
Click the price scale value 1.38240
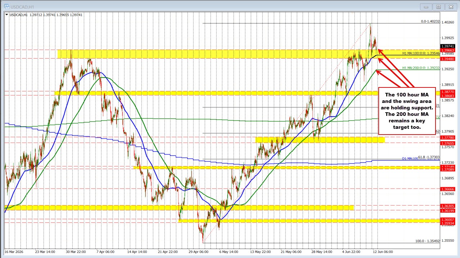click(x=448, y=116)
